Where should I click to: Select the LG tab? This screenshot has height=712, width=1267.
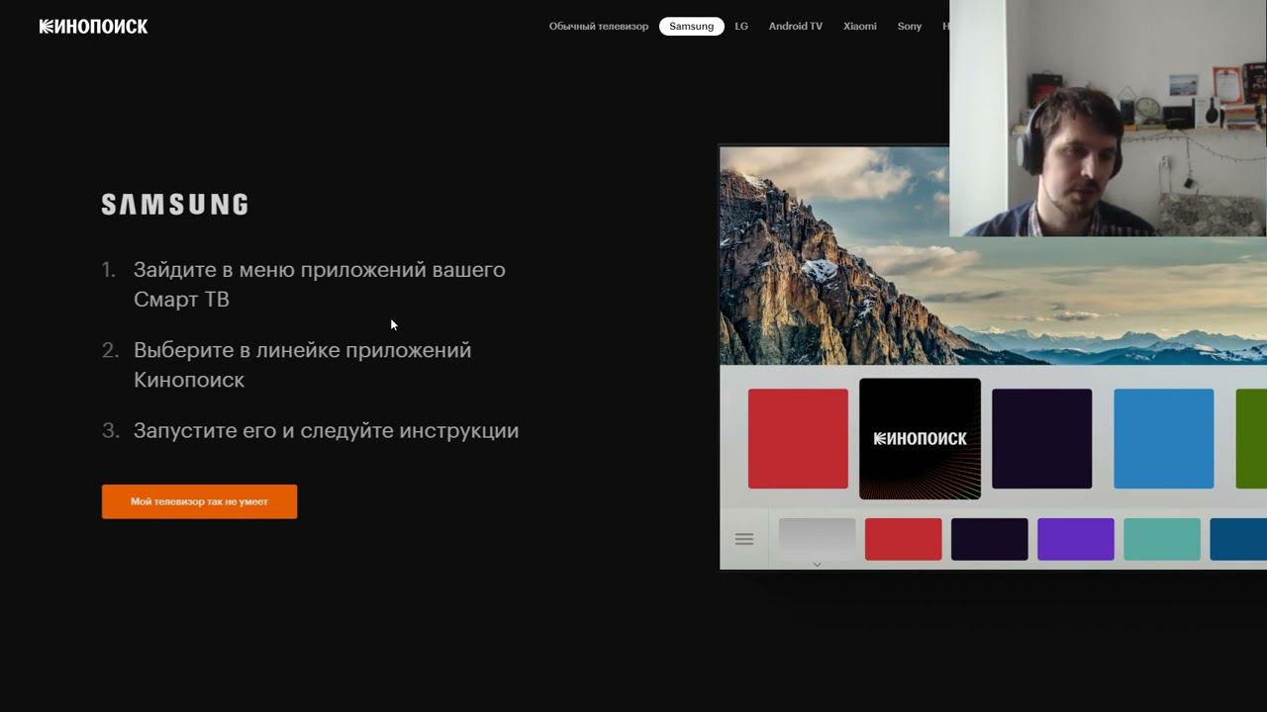click(x=741, y=27)
